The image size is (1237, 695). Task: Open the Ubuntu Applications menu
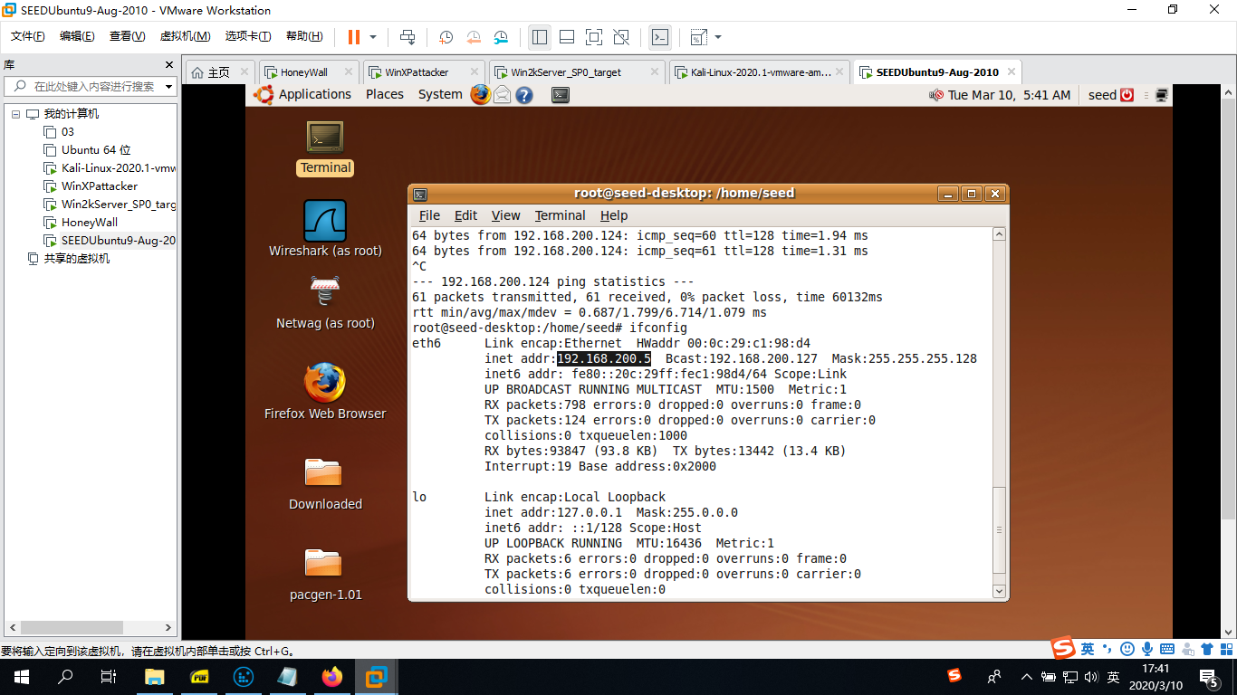point(314,94)
